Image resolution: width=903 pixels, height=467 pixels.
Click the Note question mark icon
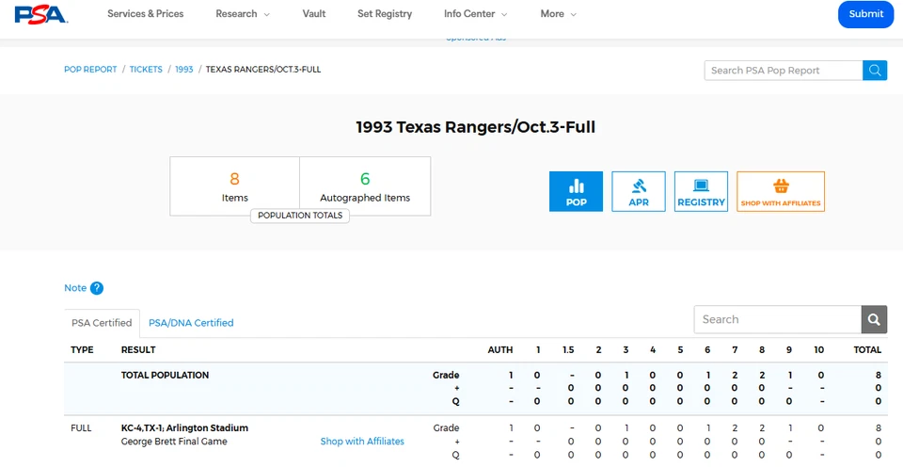tap(97, 288)
